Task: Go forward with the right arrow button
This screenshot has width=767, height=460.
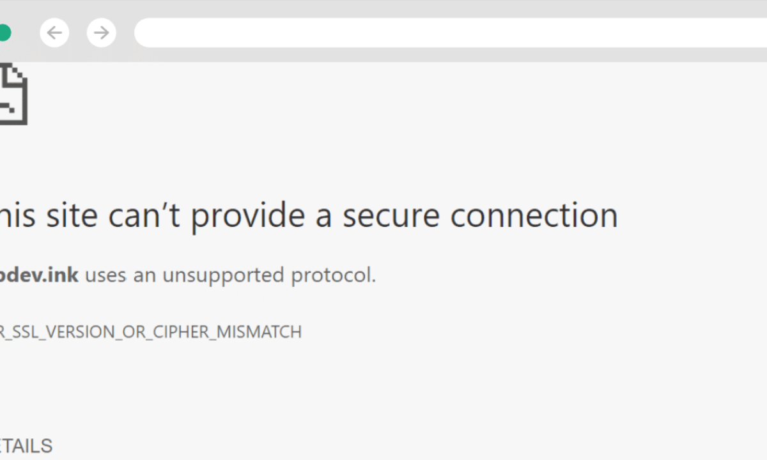Action: click(101, 32)
